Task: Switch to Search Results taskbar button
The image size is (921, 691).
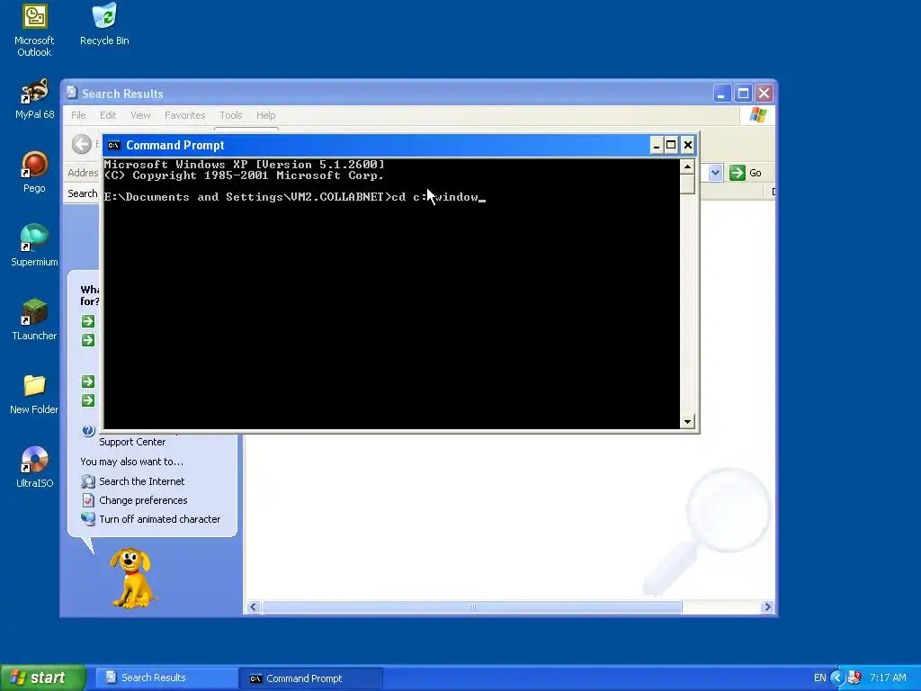Action: tap(165, 678)
